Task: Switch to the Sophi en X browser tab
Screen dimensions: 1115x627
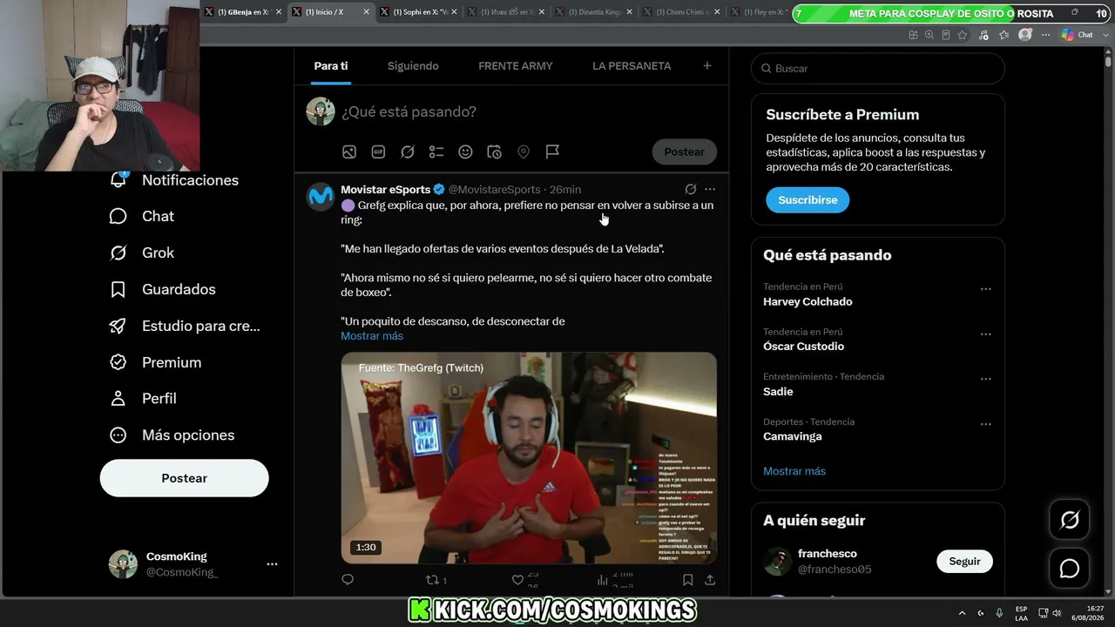Action: [420, 12]
